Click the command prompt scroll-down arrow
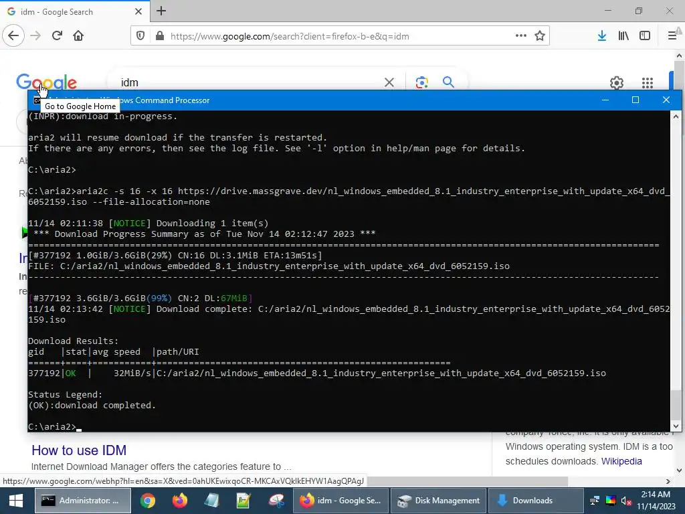 pyautogui.click(x=676, y=426)
